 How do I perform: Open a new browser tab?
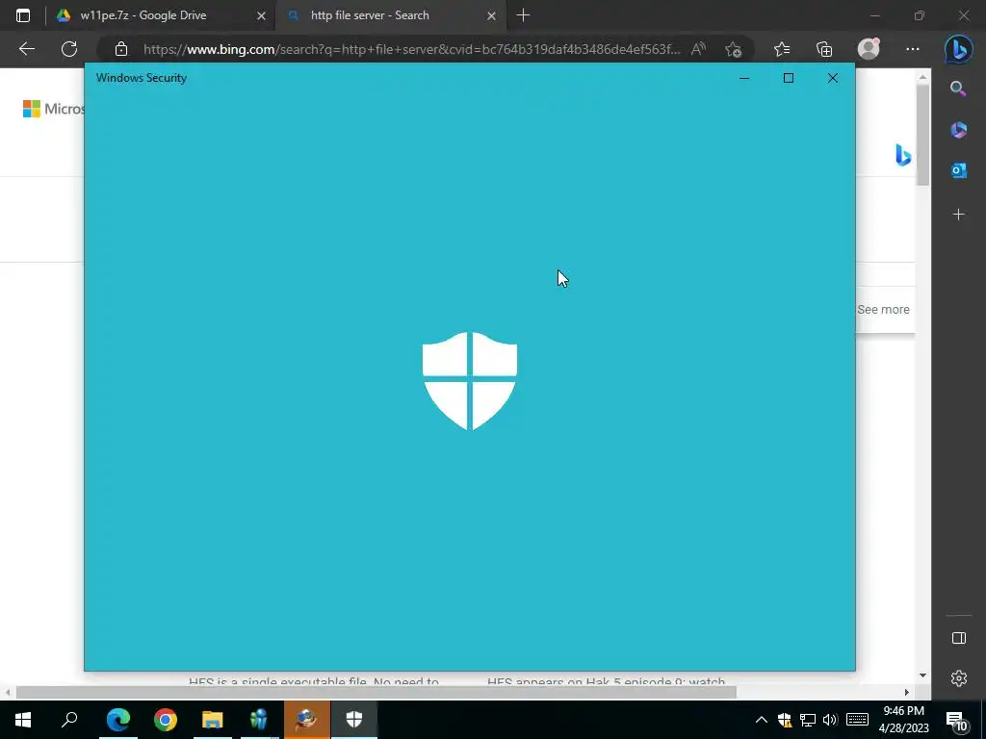pyautogui.click(x=523, y=15)
